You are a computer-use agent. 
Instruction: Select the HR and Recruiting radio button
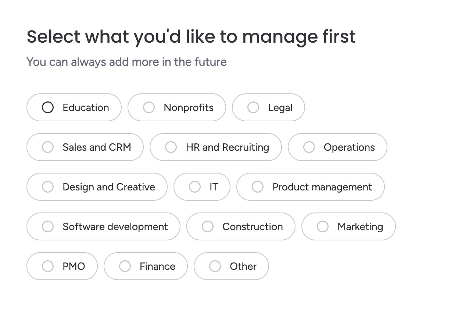pos(171,147)
